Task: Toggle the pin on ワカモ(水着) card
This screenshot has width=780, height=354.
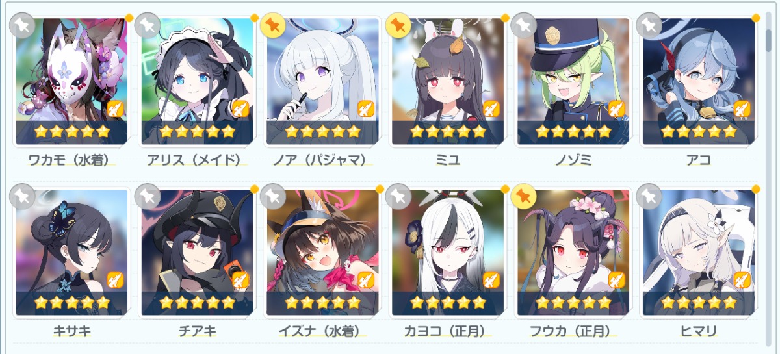Action: (x=22, y=25)
